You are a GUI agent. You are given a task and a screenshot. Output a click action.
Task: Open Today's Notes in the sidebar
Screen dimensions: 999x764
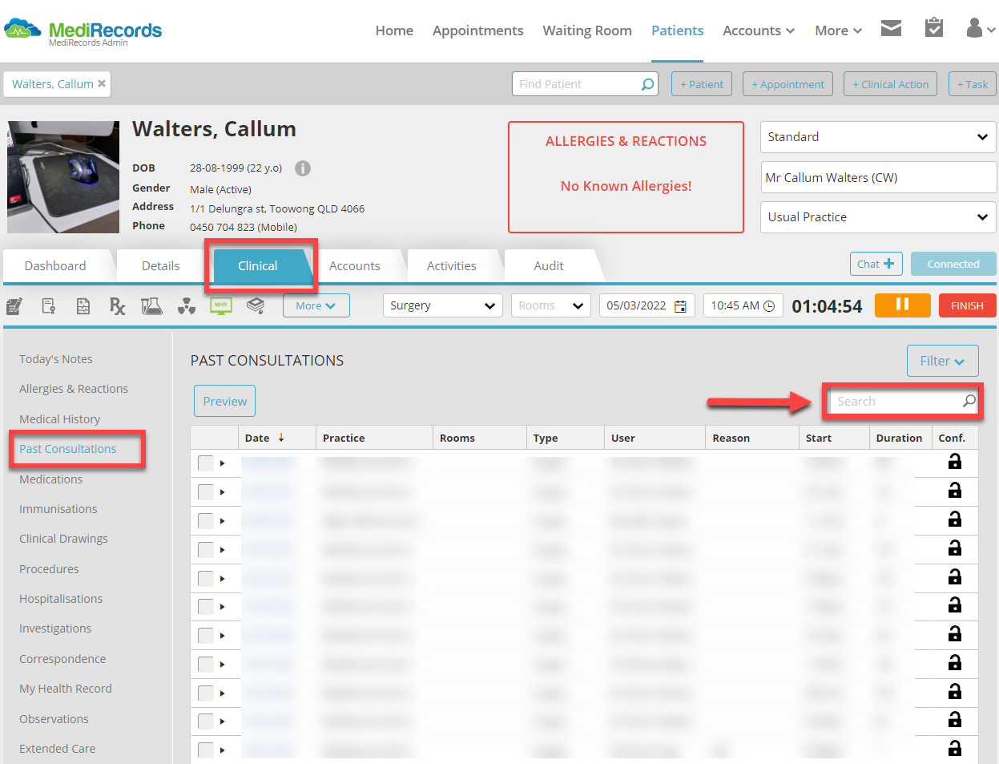pos(56,359)
